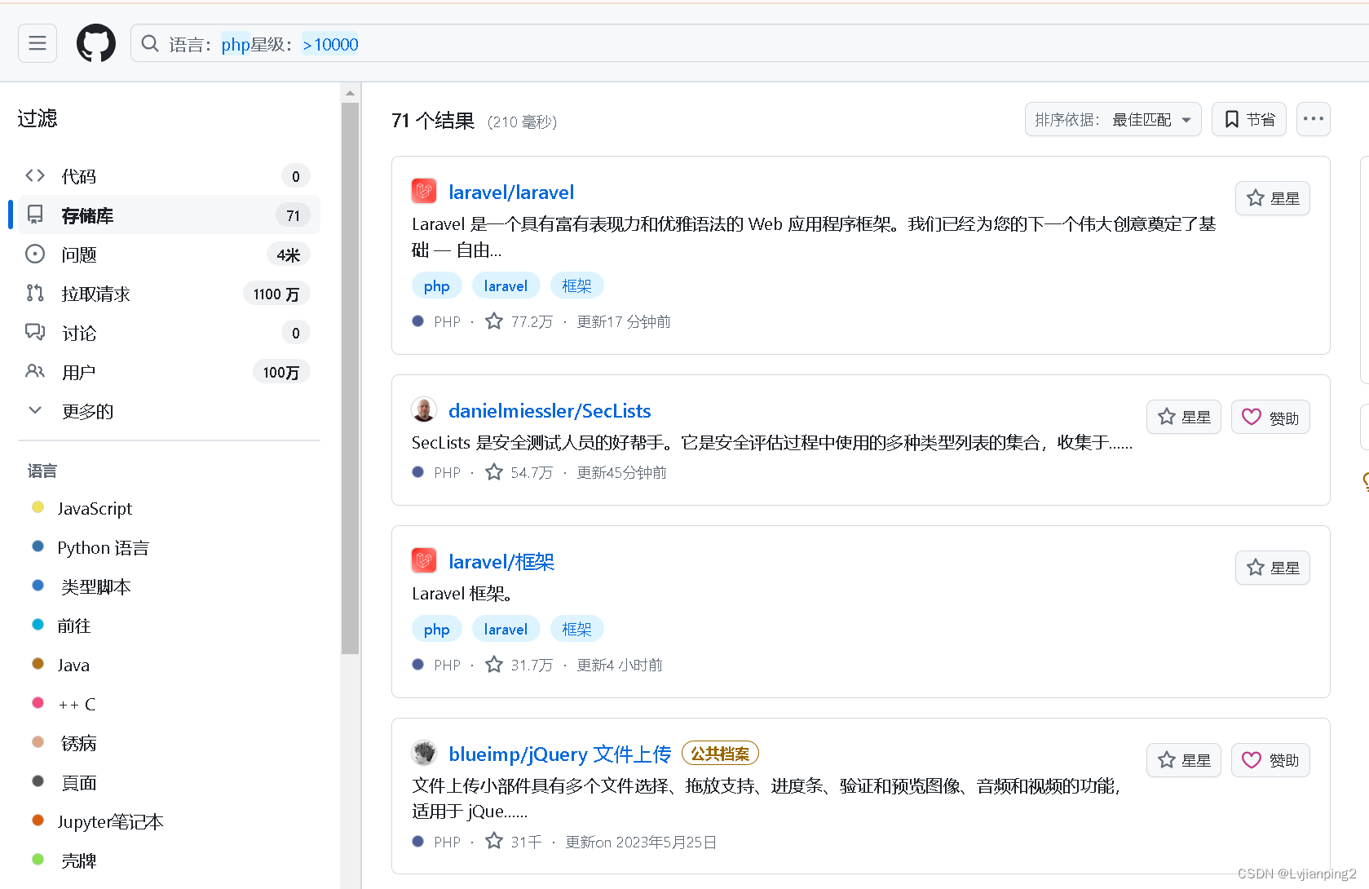Star the blueimp/jQuery 文件上传 repository
Viewport: 1369px width, 889px height.
(1184, 760)
